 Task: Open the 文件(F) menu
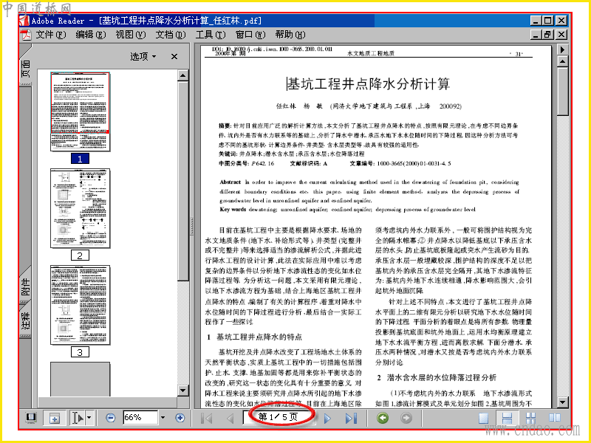click(x=50, y=35)
